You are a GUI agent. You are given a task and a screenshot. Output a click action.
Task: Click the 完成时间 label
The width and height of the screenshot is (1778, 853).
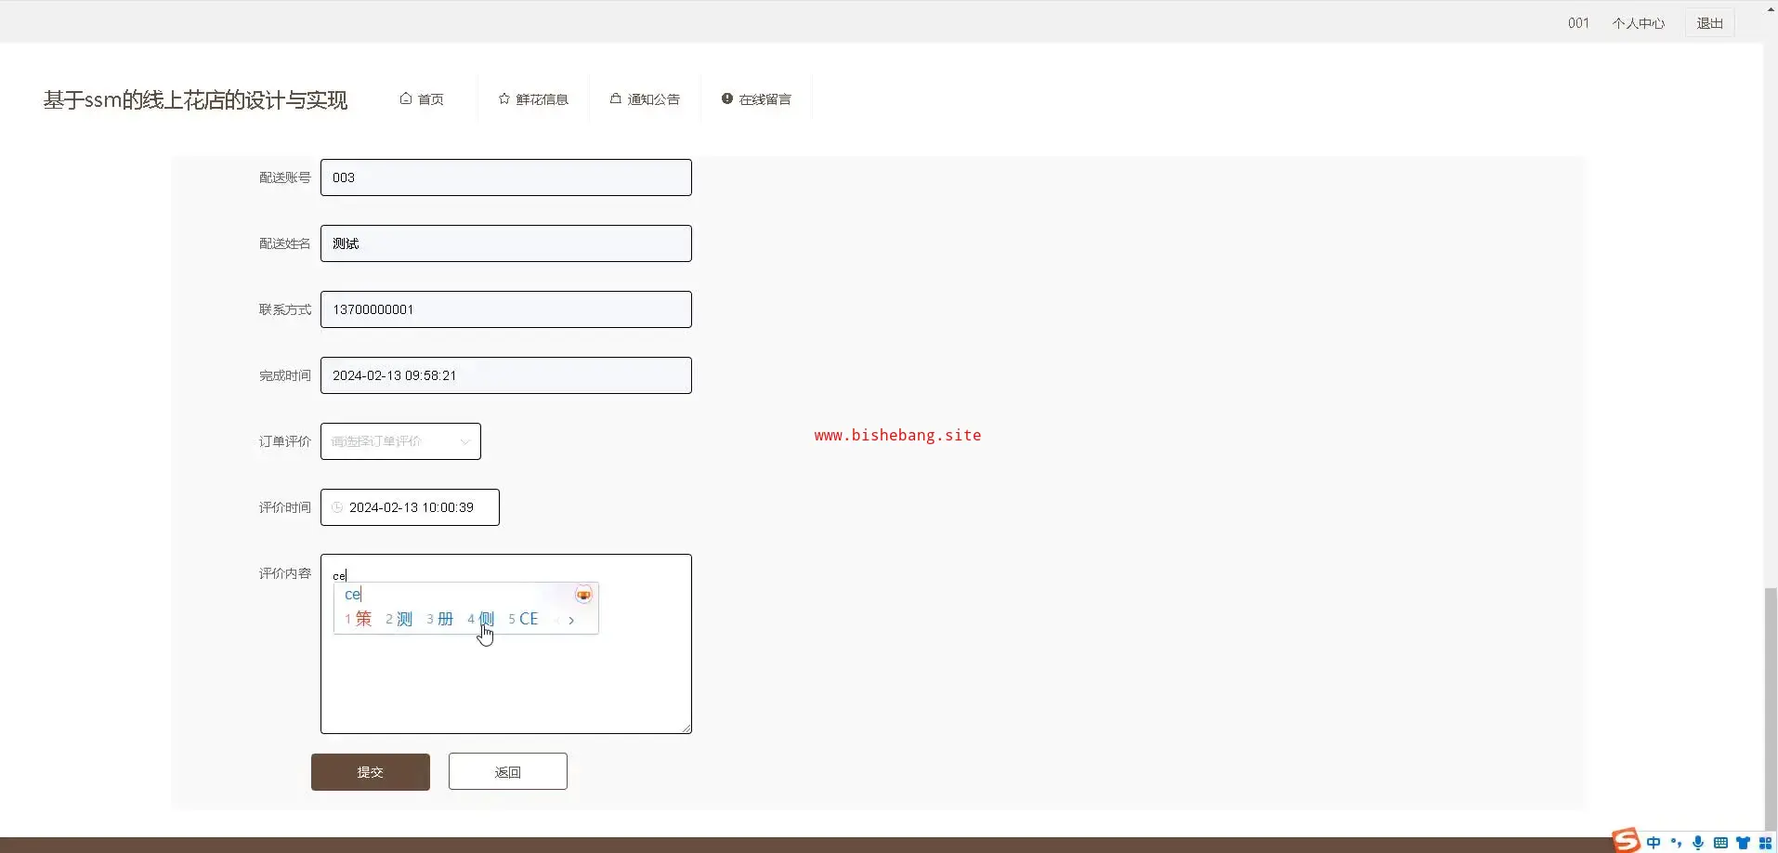click(285, 375)
